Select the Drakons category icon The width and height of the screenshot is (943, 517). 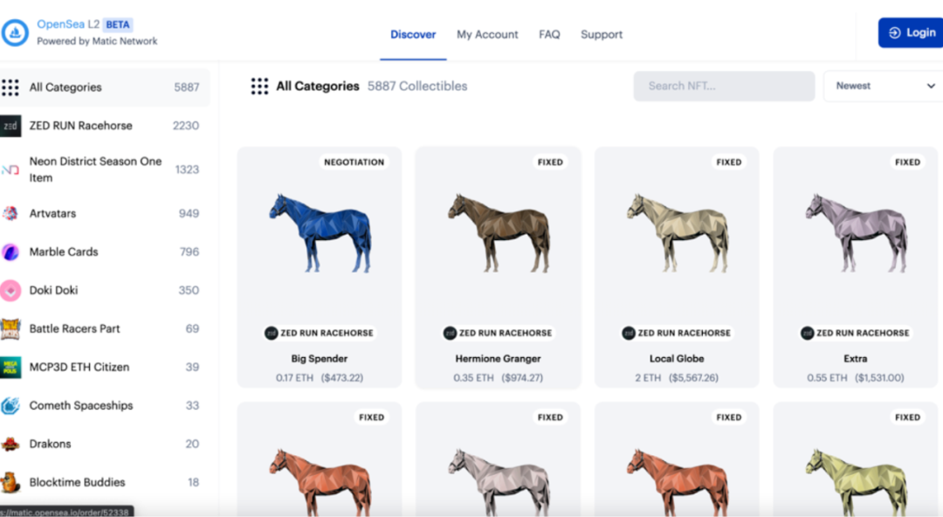10,444
